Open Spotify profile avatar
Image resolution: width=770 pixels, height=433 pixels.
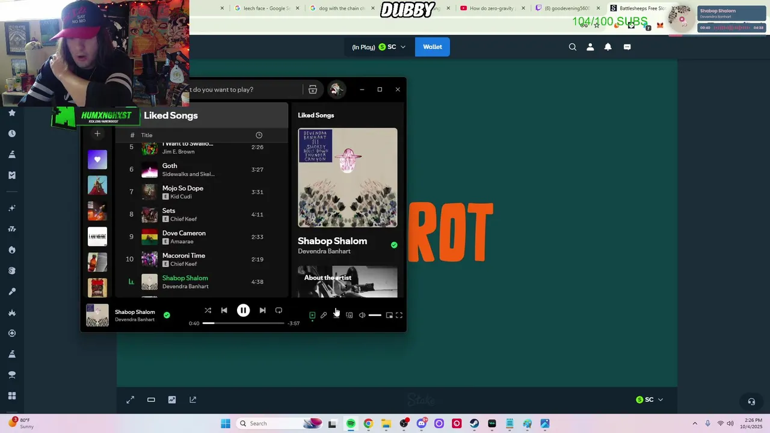coord(336,90)
